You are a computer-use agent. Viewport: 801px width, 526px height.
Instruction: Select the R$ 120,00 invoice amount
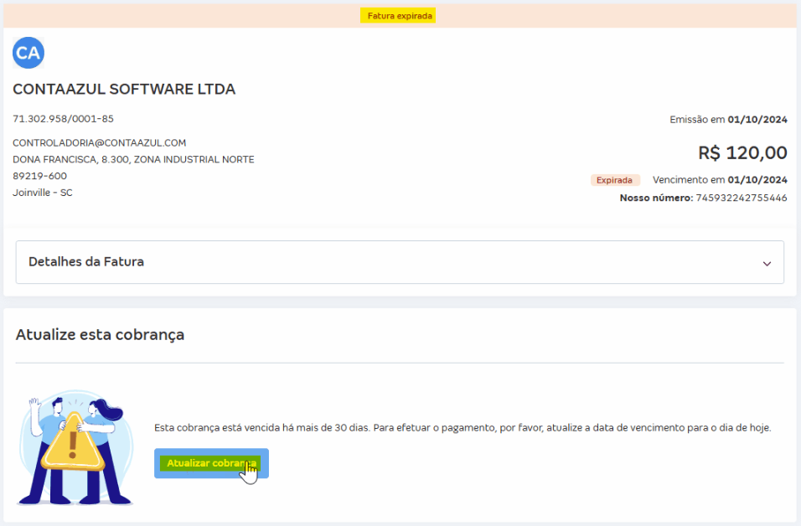742,152
